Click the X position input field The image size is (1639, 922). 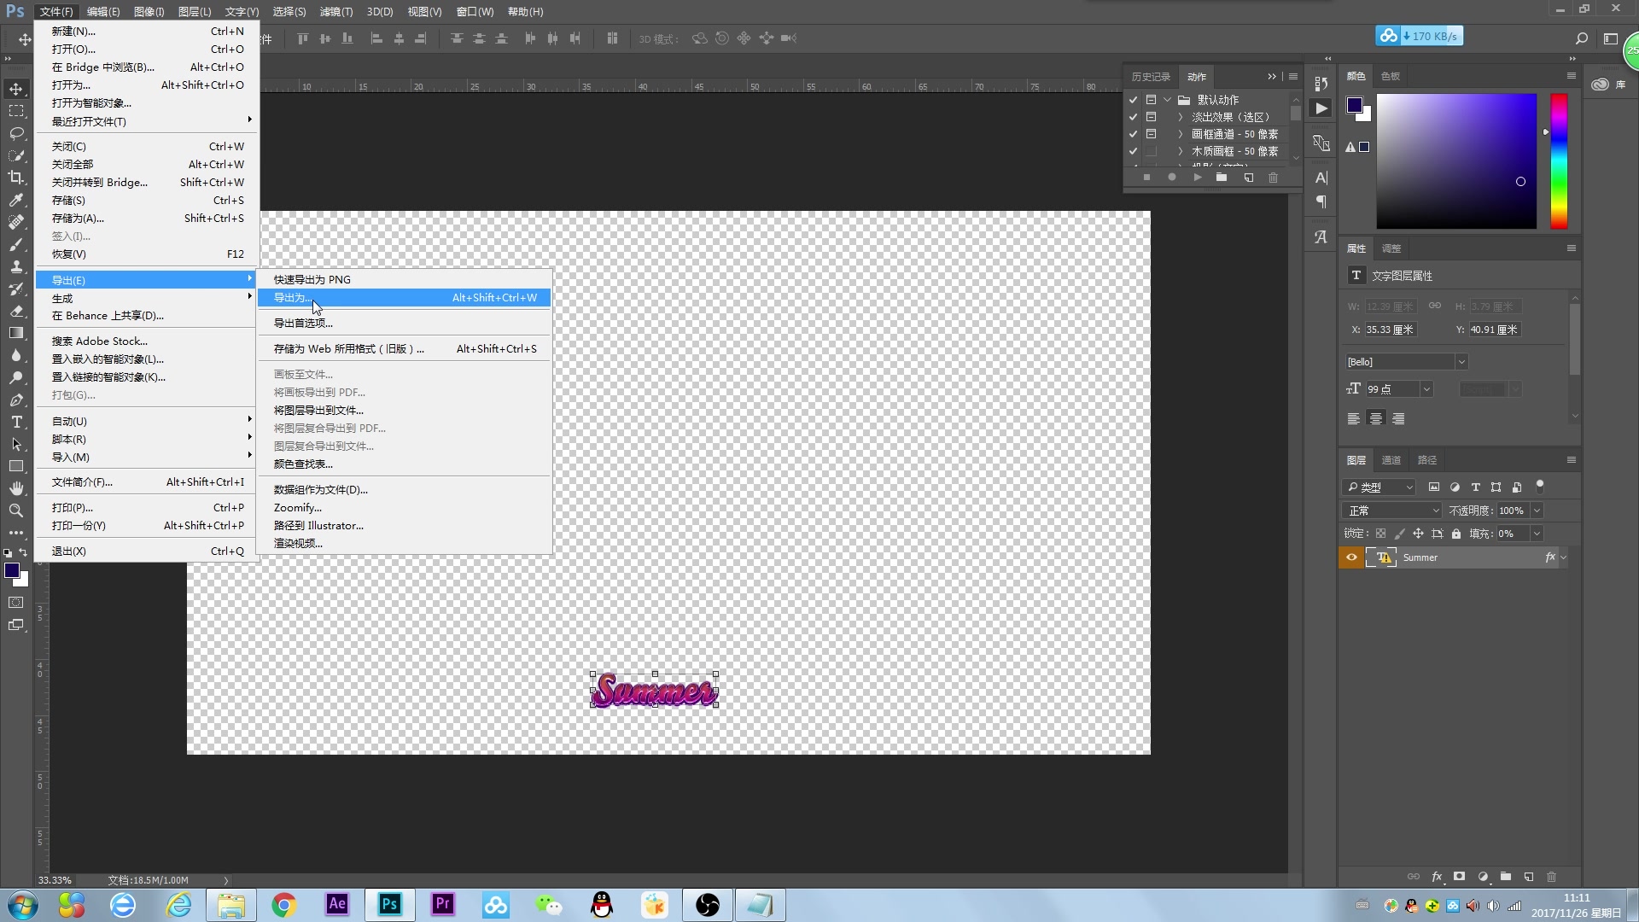coord(1390,330)
